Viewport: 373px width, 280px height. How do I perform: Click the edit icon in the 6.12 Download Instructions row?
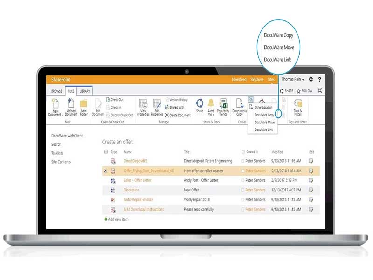pos(311,210)
